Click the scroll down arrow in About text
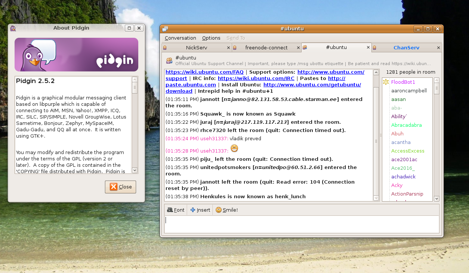This screenshot has width=469, height=273. [x=135, y=171]
